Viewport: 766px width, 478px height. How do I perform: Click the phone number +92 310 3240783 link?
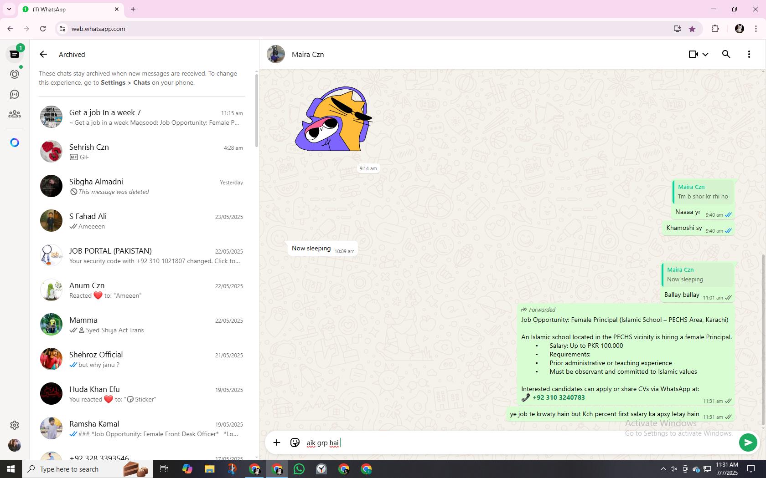click(559, 397)
